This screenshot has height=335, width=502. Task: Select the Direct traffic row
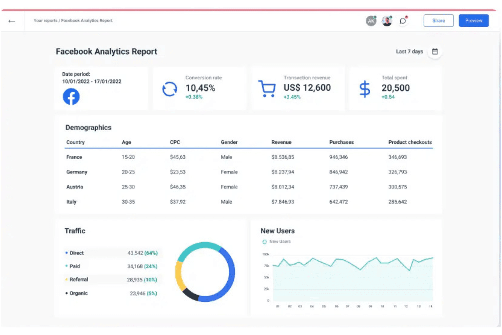(112, 253)
